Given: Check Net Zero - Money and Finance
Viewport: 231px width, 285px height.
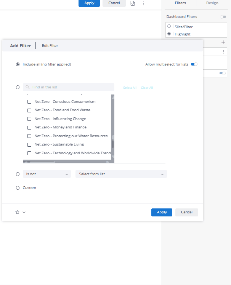Looking at the screenshot, I should [x=29, y=128].
